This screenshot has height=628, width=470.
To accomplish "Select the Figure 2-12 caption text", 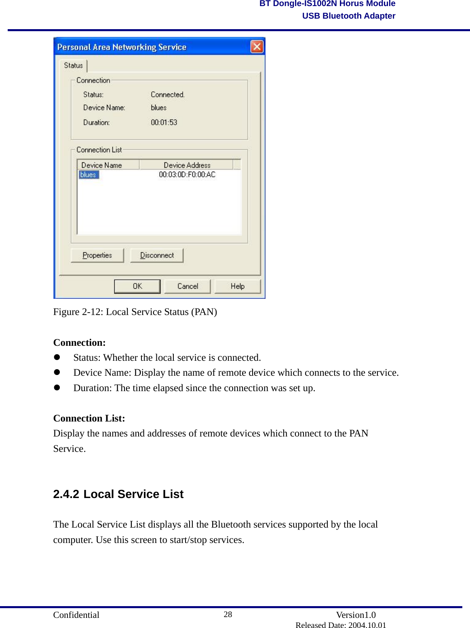I will pos(135,312).
